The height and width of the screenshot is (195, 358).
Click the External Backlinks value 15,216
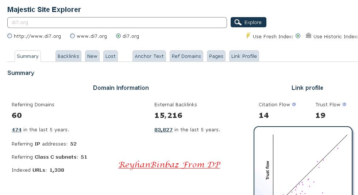(x=169, y=115)
